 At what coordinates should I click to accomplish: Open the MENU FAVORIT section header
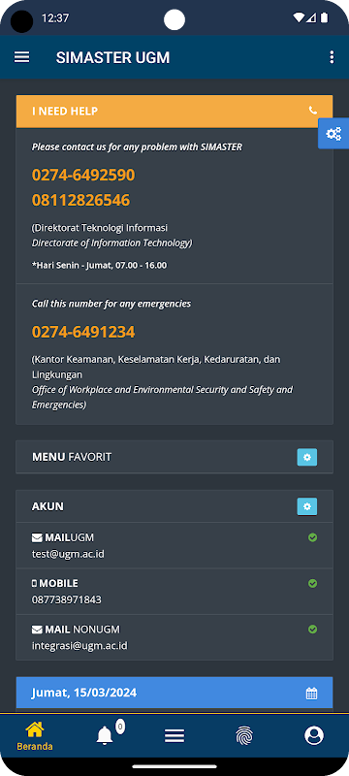[174, 457]
